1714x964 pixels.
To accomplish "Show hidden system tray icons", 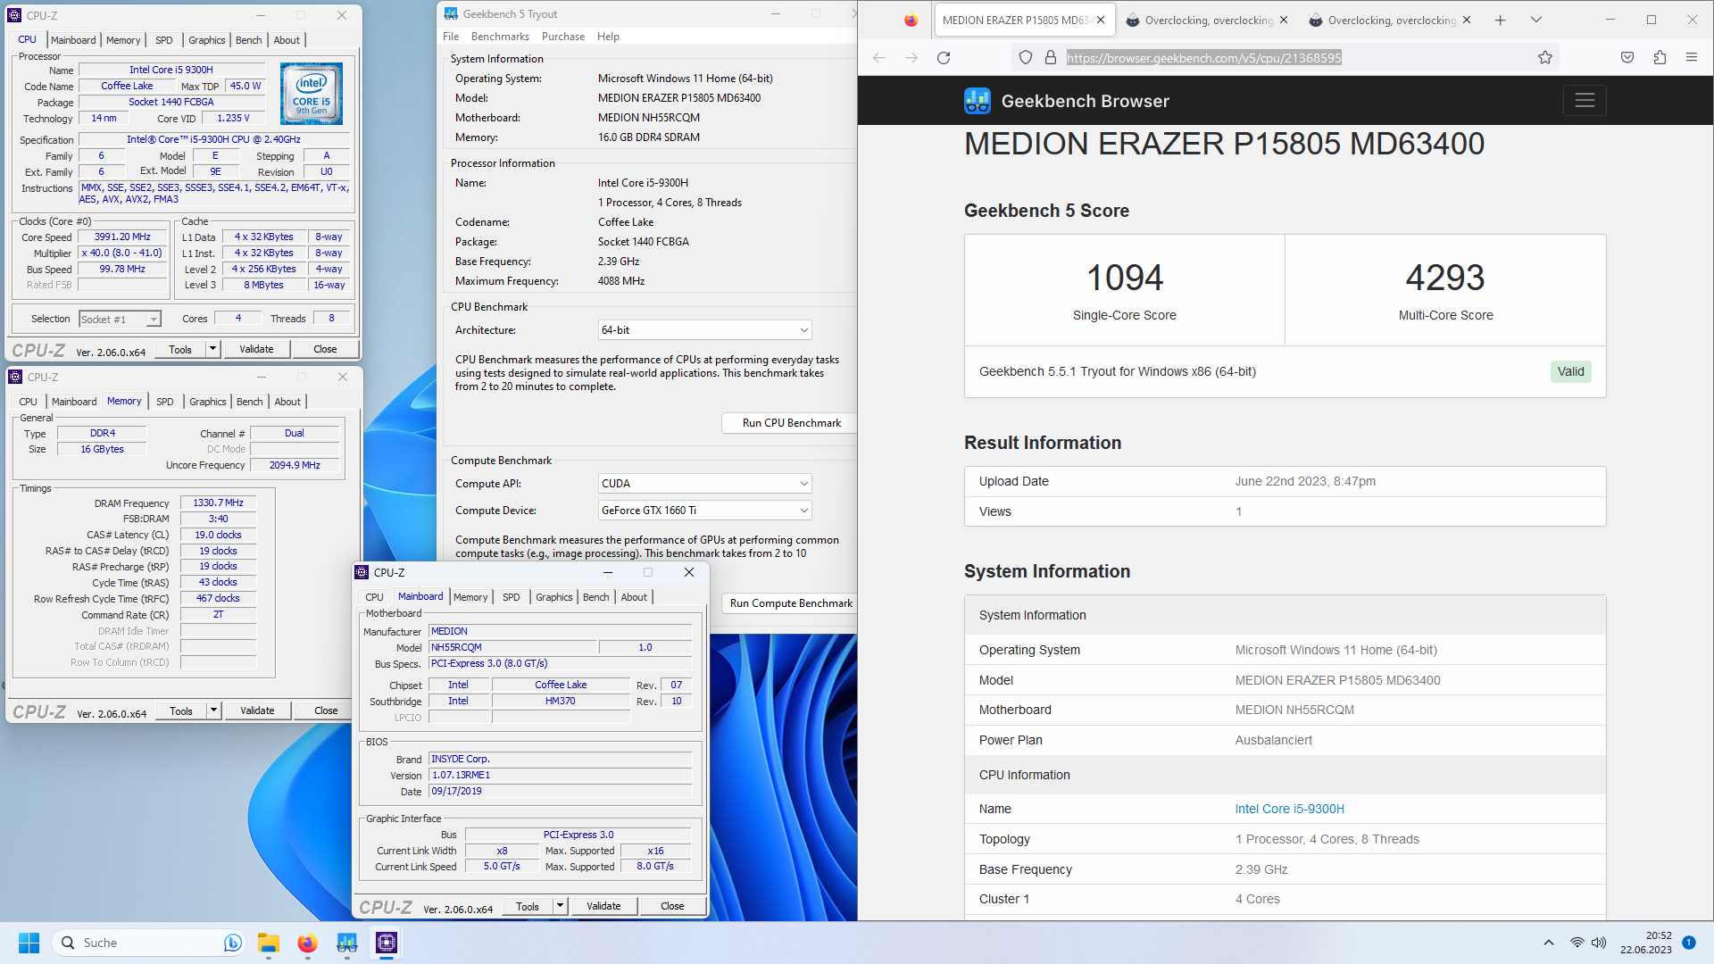I will (x=1549, y=943).
